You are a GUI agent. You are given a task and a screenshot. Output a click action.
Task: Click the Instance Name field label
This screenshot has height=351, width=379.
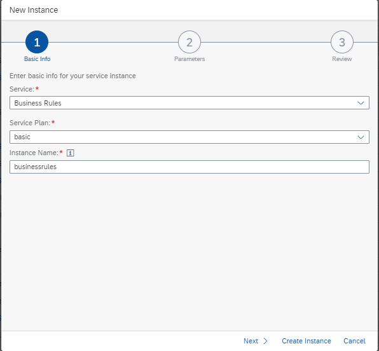(x=34, y=153)
